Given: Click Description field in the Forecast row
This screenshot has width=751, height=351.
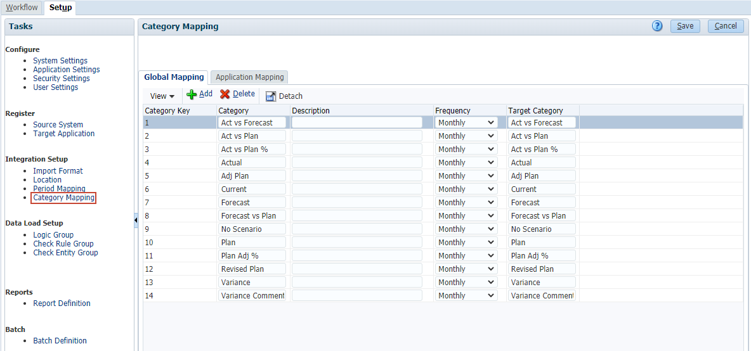Looking at the screenshot, I should point(357,202).
